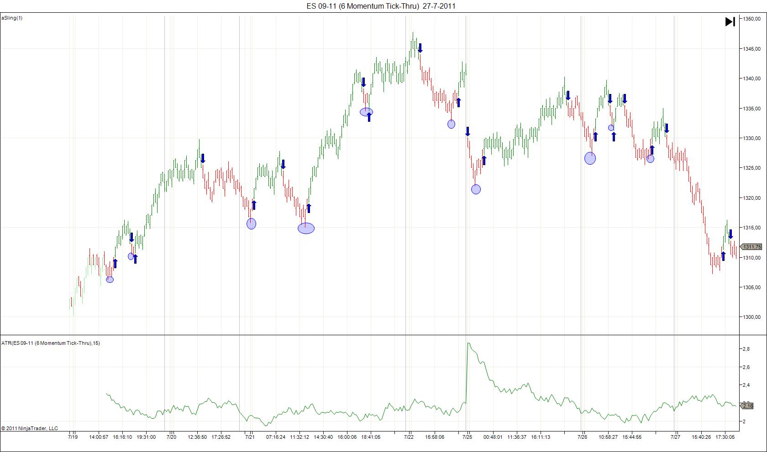Click the 14:00:57 time axis label
Screen dimensions: 767x452
[99, 437]
